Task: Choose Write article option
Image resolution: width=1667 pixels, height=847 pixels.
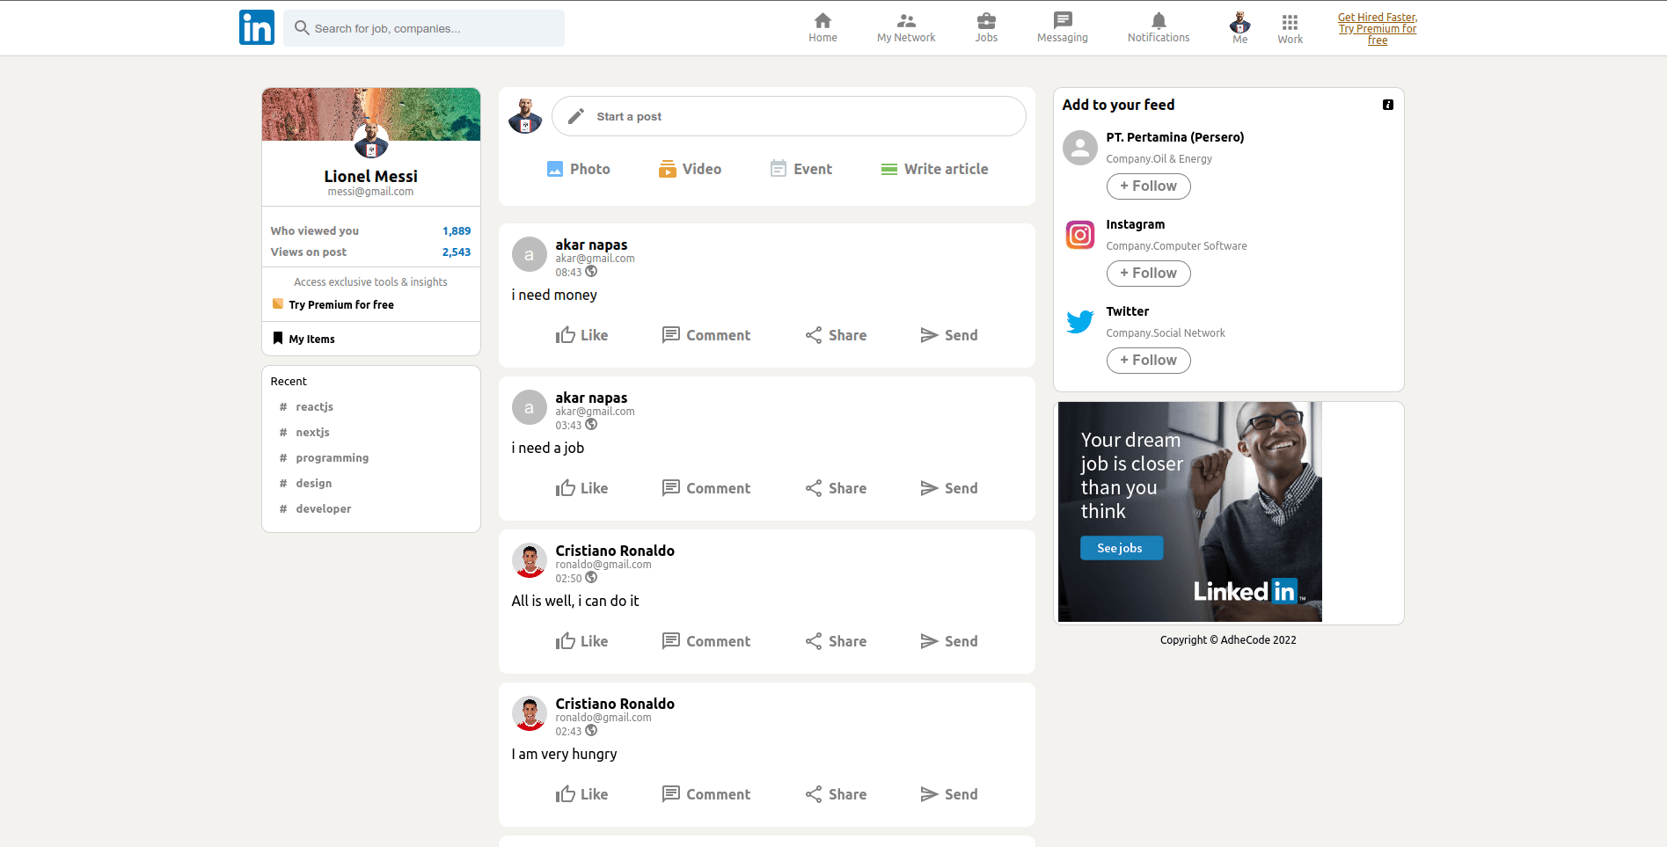Action: pyautogui.click(x=934, y=169)
